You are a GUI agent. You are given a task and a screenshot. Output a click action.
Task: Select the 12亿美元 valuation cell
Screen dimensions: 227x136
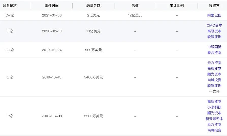135,15
